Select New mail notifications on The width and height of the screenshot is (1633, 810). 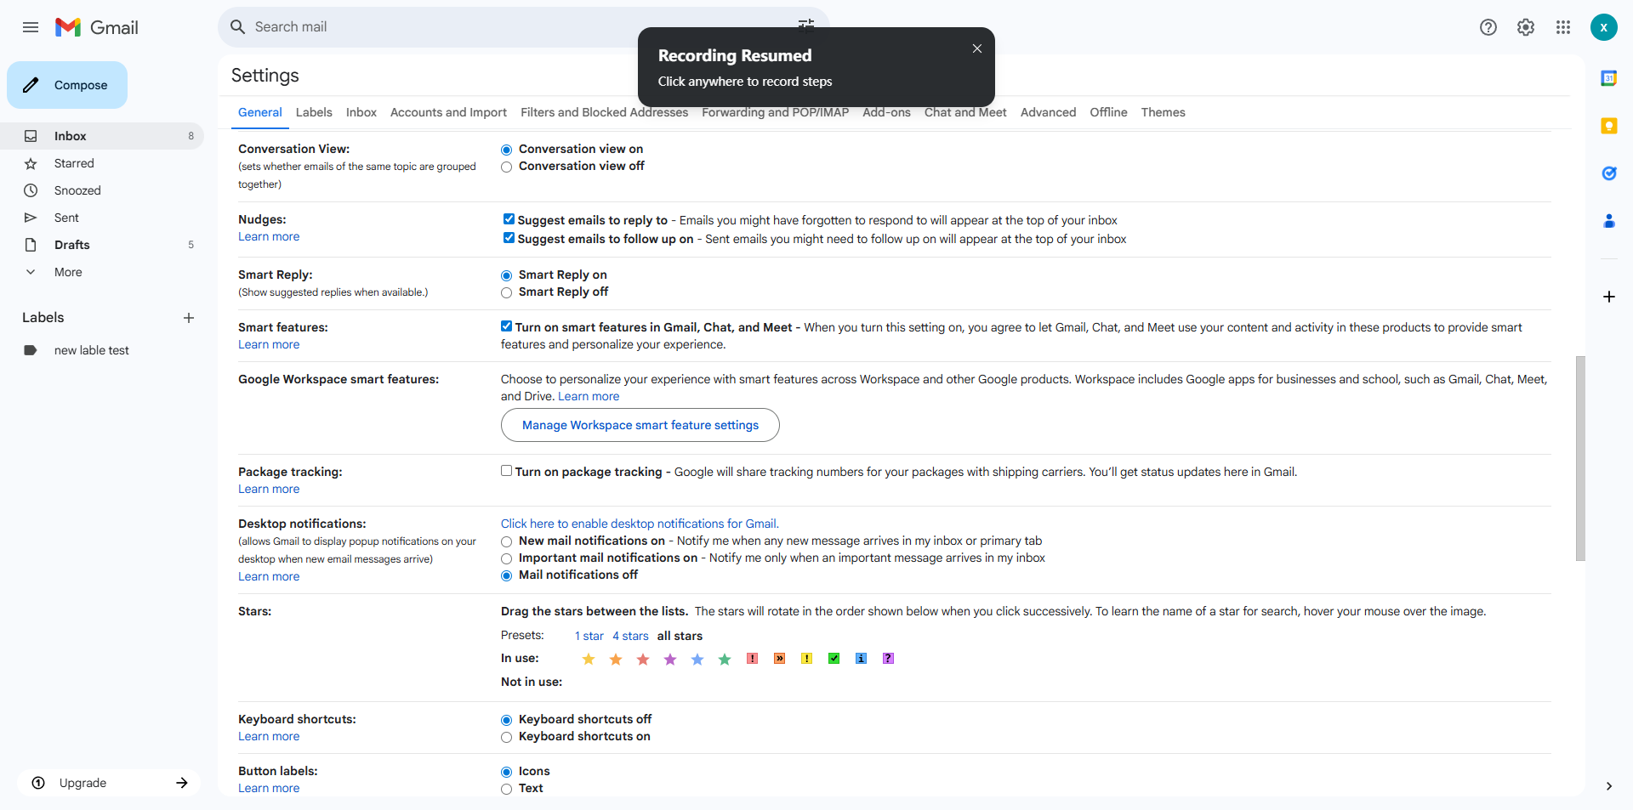[x=507, y=541]
